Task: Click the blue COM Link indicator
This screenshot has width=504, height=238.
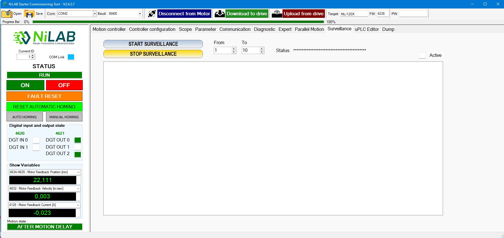Action: (x=71, y=57)
